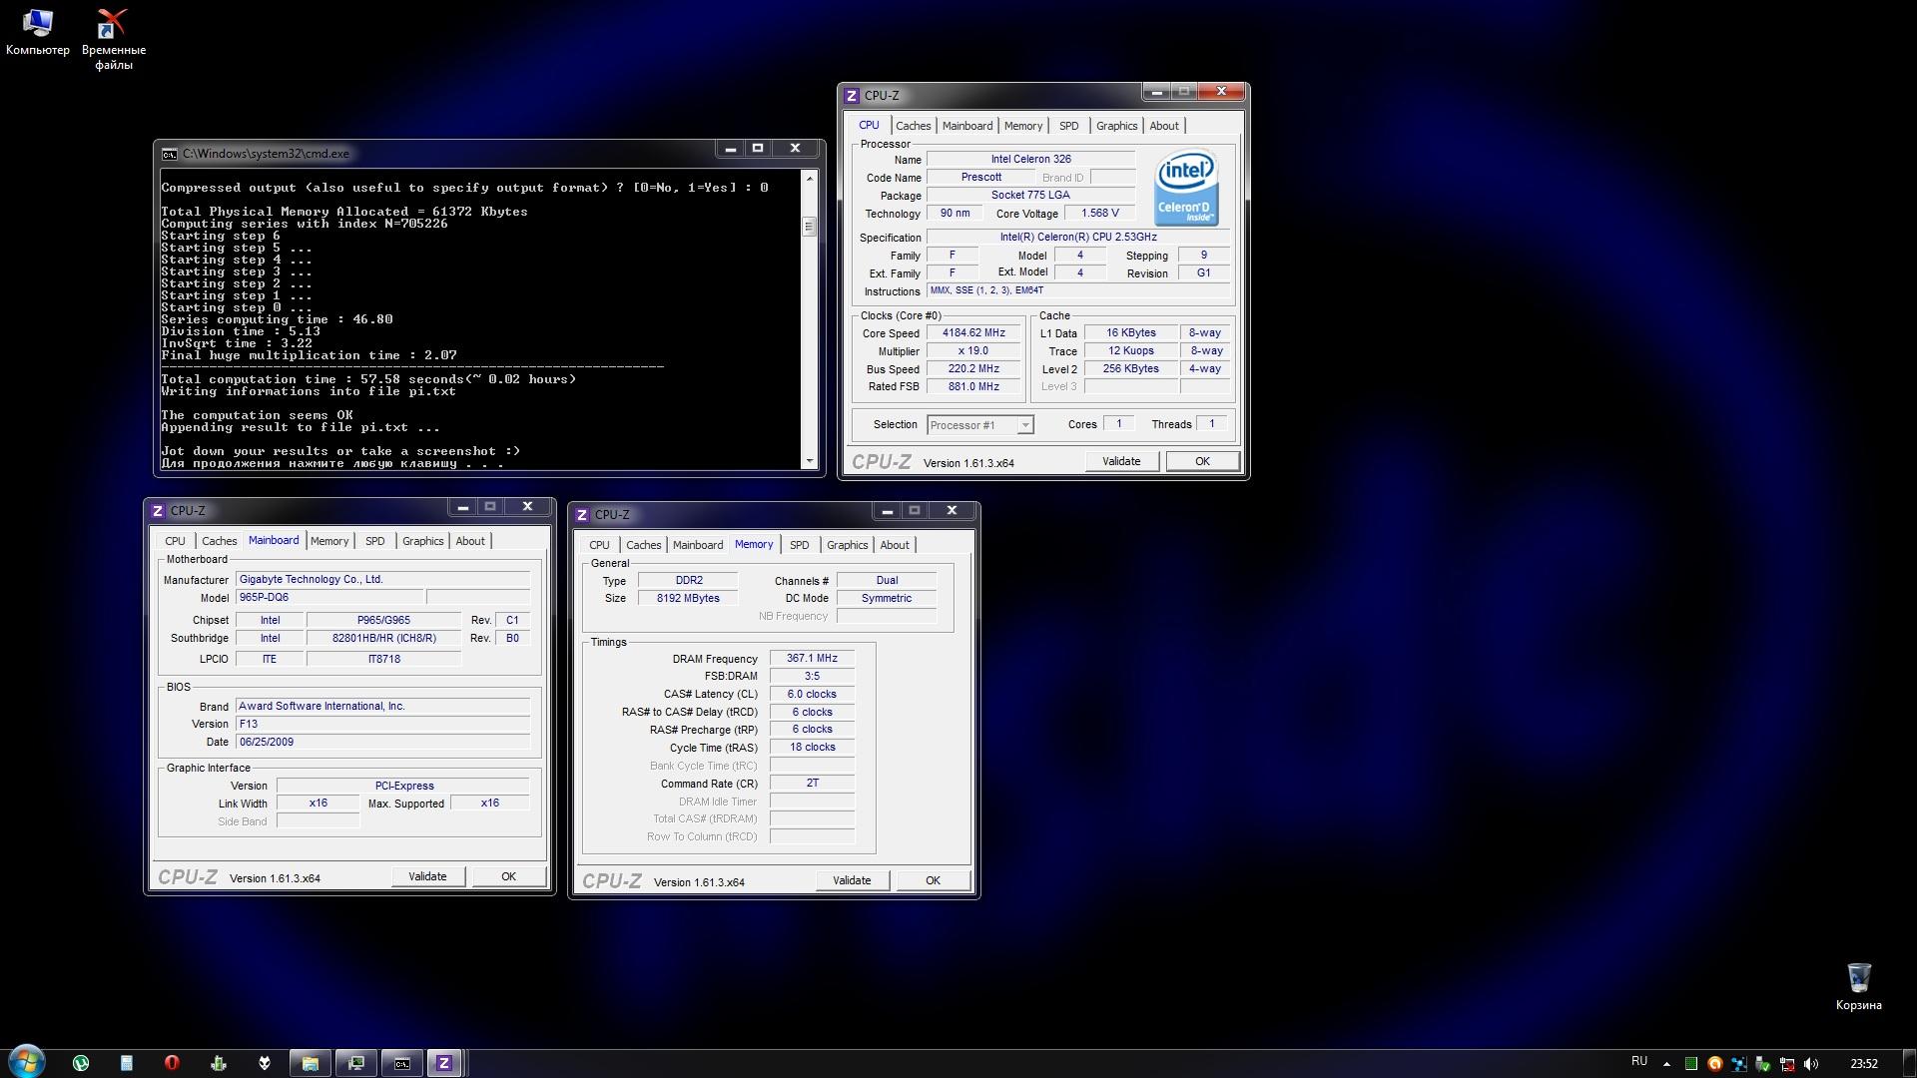Click the CAS# Latency value 6.0 clocks

[x=812, y=695]
